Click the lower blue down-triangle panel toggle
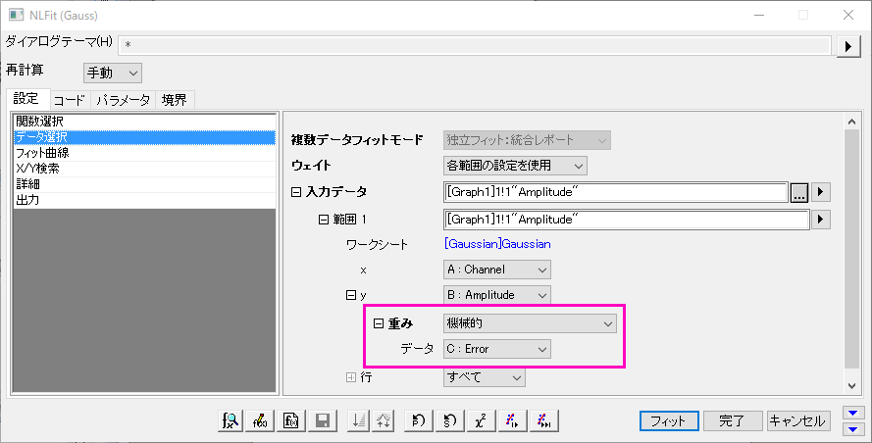The width and height of the screenshot is (872, 443). [x=853, y=429]
